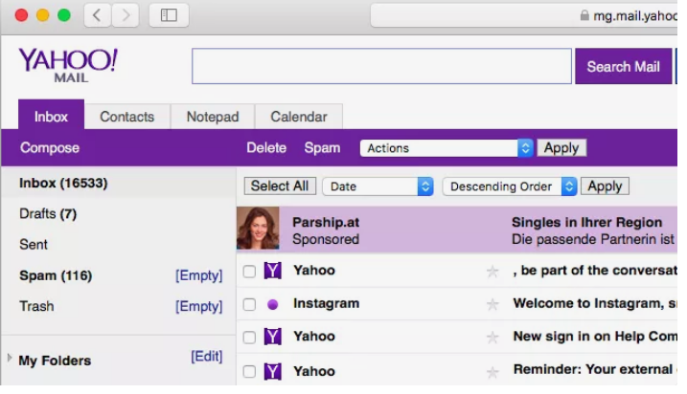The width and height of the screenshot is (687, 394).
Task: Star the Yahoo conversation email
Action: tap(492, 272)
